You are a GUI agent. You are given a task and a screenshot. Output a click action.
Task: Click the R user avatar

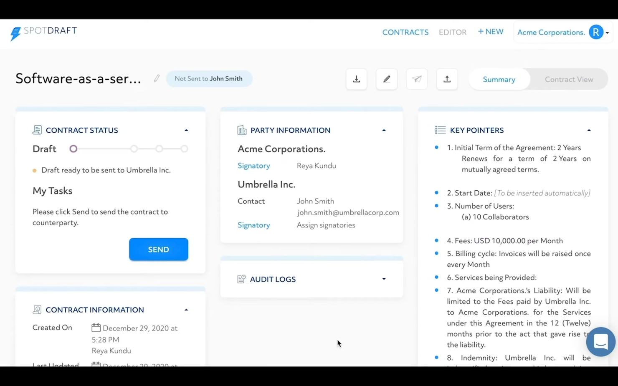click(596, 32)
